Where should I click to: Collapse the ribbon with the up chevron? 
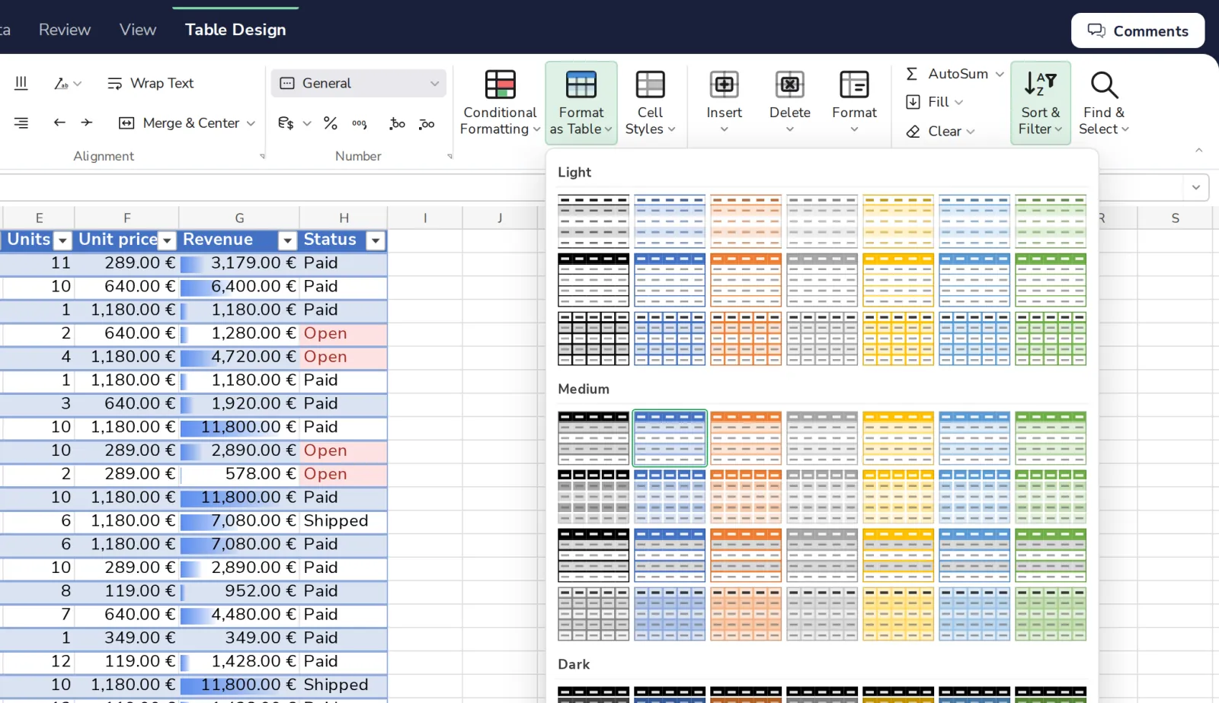click(x=1199, y=150)
